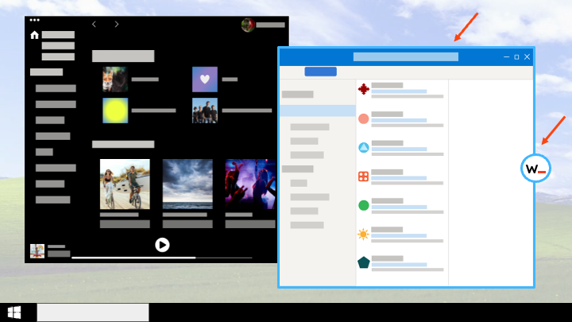Start playback with the play button
The width and height of the screenshot is (572, 322).
162,245
